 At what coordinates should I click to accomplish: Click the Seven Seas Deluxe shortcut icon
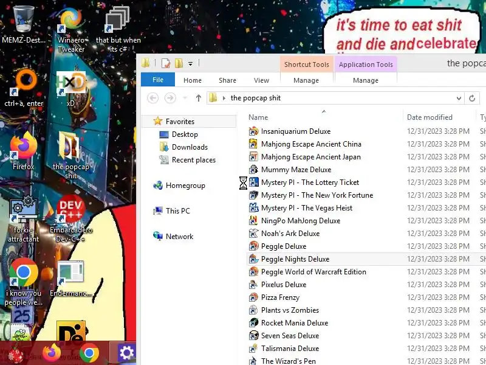coord(253,336)
